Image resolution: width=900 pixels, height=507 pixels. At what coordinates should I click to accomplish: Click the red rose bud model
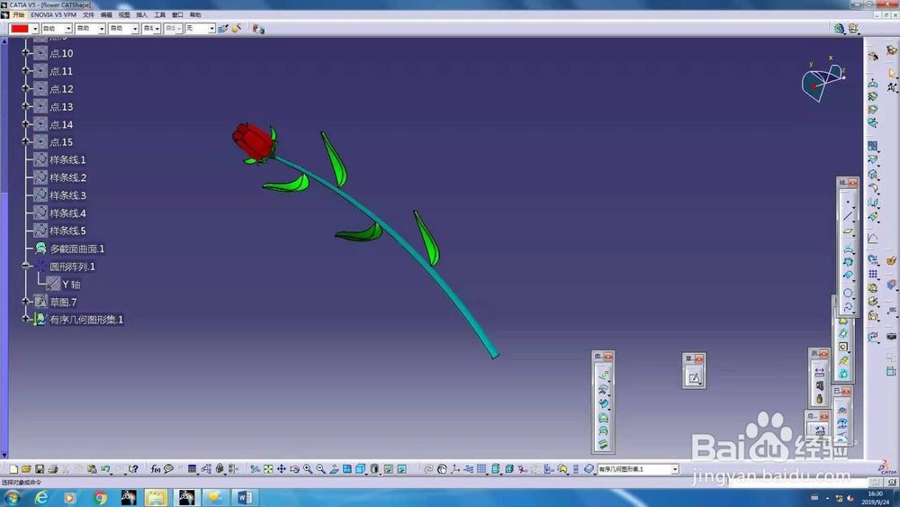(253, 141)
